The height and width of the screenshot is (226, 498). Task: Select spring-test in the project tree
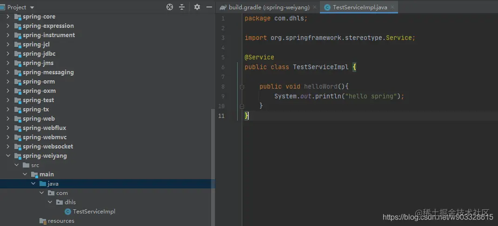point(38,100)
